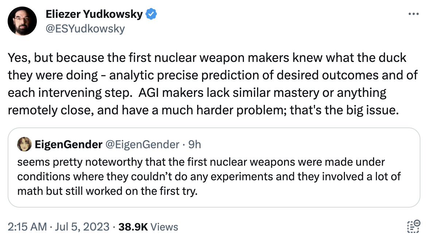Open Eliezer Yudkowsky's profile avatar
Viewport: 431px width, 244px height.
click(22, 21)
